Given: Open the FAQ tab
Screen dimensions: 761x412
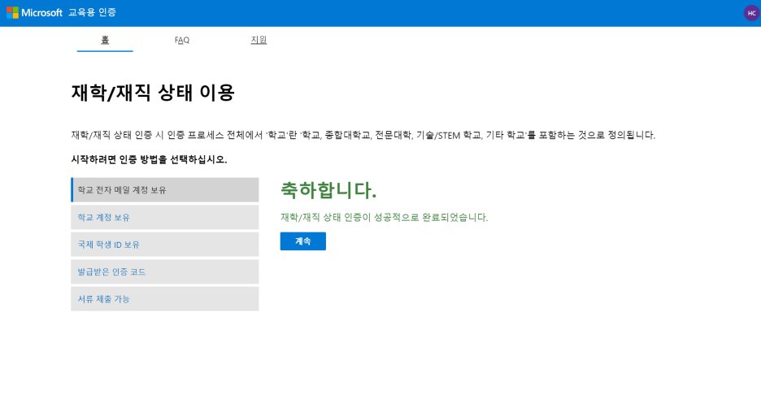Looking at the screenshot, I should [182, 41].
